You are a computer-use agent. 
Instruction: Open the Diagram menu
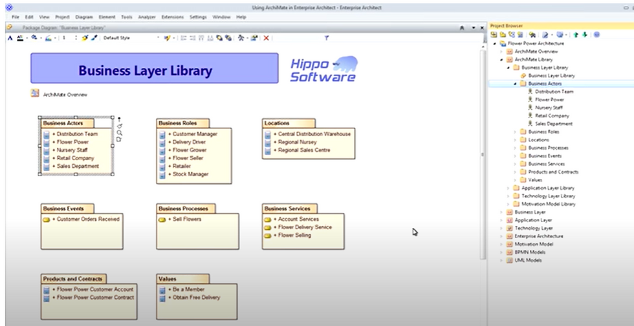tap(84, 17)
